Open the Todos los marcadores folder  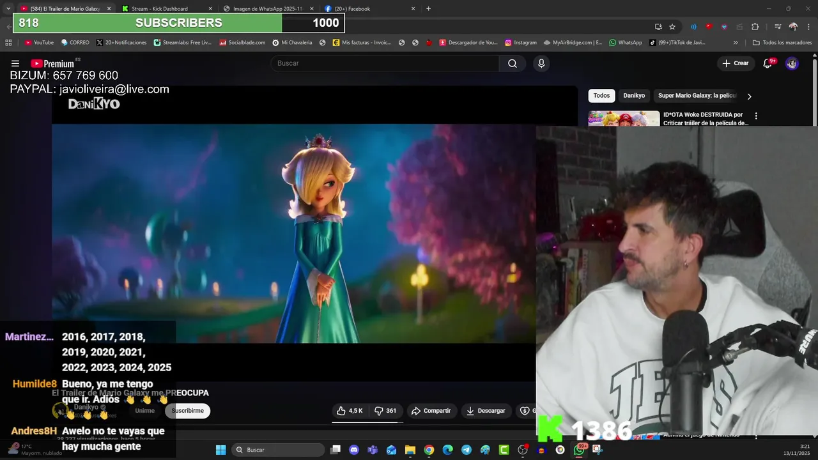[x=782, y=43]
